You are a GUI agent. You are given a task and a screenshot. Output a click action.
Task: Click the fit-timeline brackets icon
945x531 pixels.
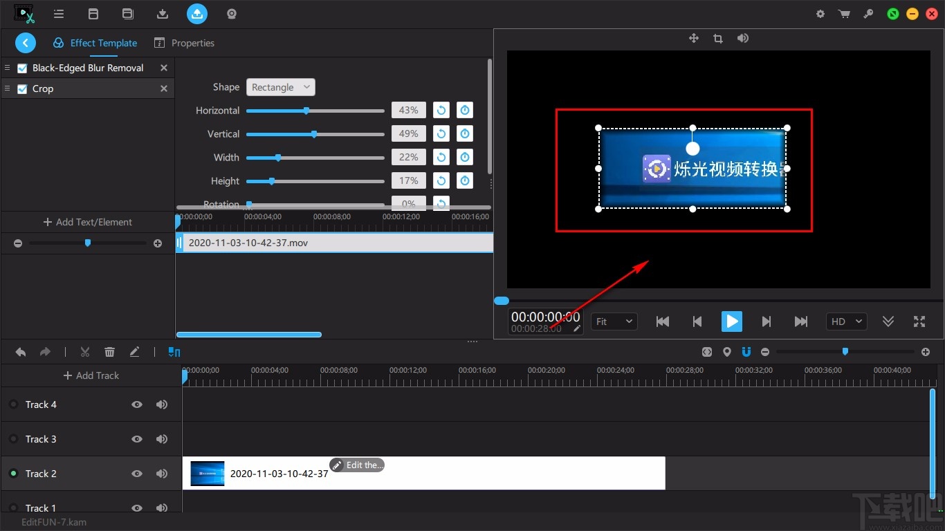[706, 352]
